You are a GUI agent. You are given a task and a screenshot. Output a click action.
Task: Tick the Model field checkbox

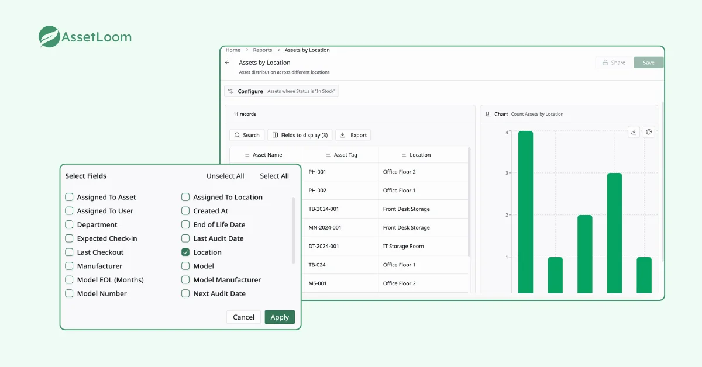point(185,266)
